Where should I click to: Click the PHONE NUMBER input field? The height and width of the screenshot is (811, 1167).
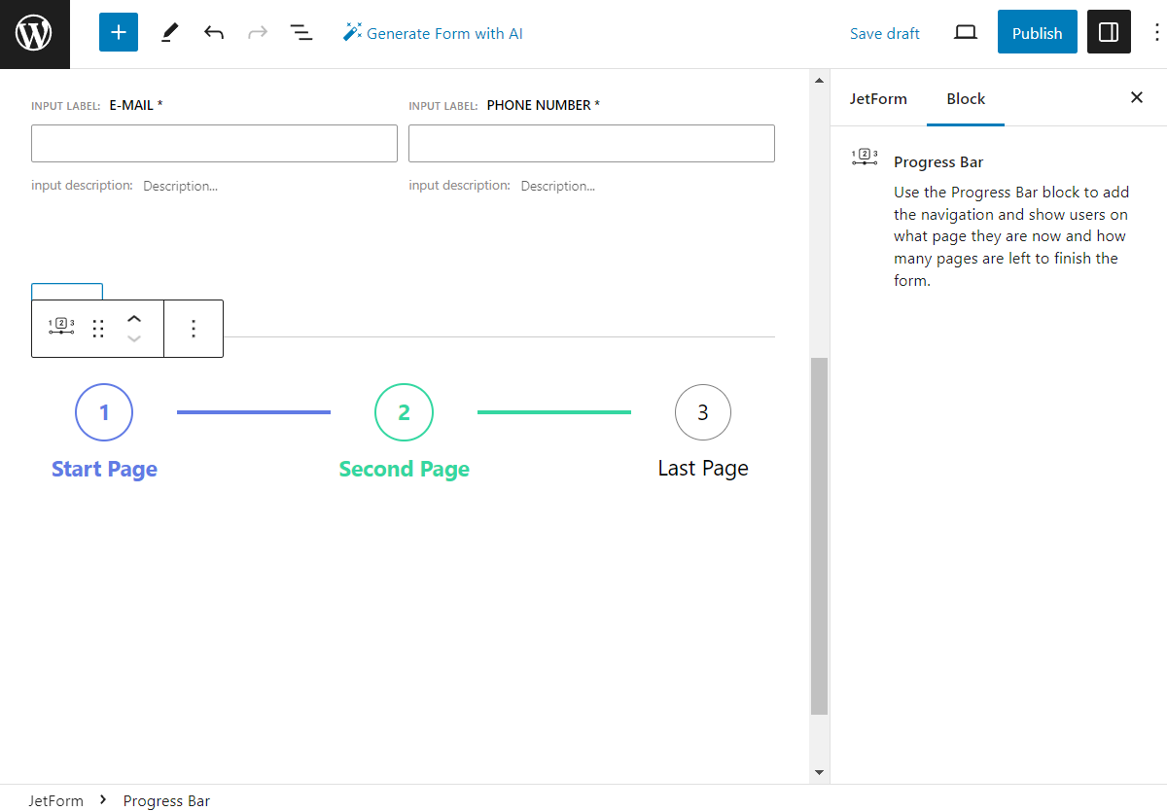coord(591,143)
